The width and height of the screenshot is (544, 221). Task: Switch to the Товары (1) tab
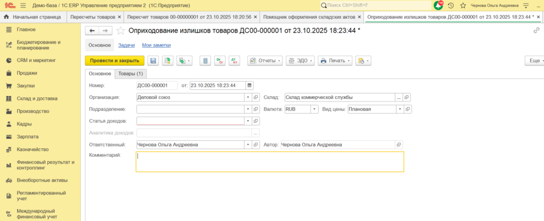pyautogui.click(x=131, y=73)
